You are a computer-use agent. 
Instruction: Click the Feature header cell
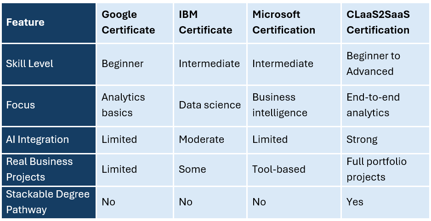pos(49,23)
